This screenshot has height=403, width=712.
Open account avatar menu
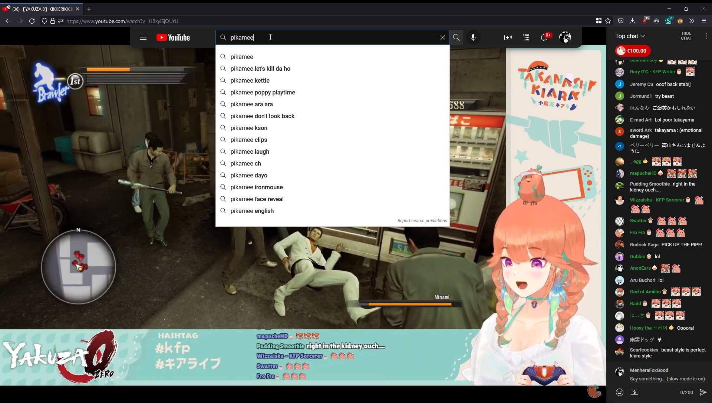pyautogui.click(x=565, y=37)
